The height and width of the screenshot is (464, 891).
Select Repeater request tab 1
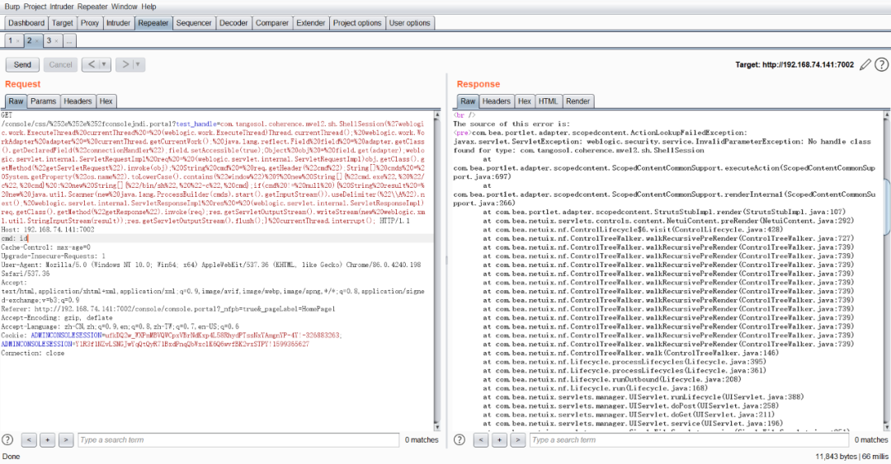pyautogui.click(x=10, y=41)
